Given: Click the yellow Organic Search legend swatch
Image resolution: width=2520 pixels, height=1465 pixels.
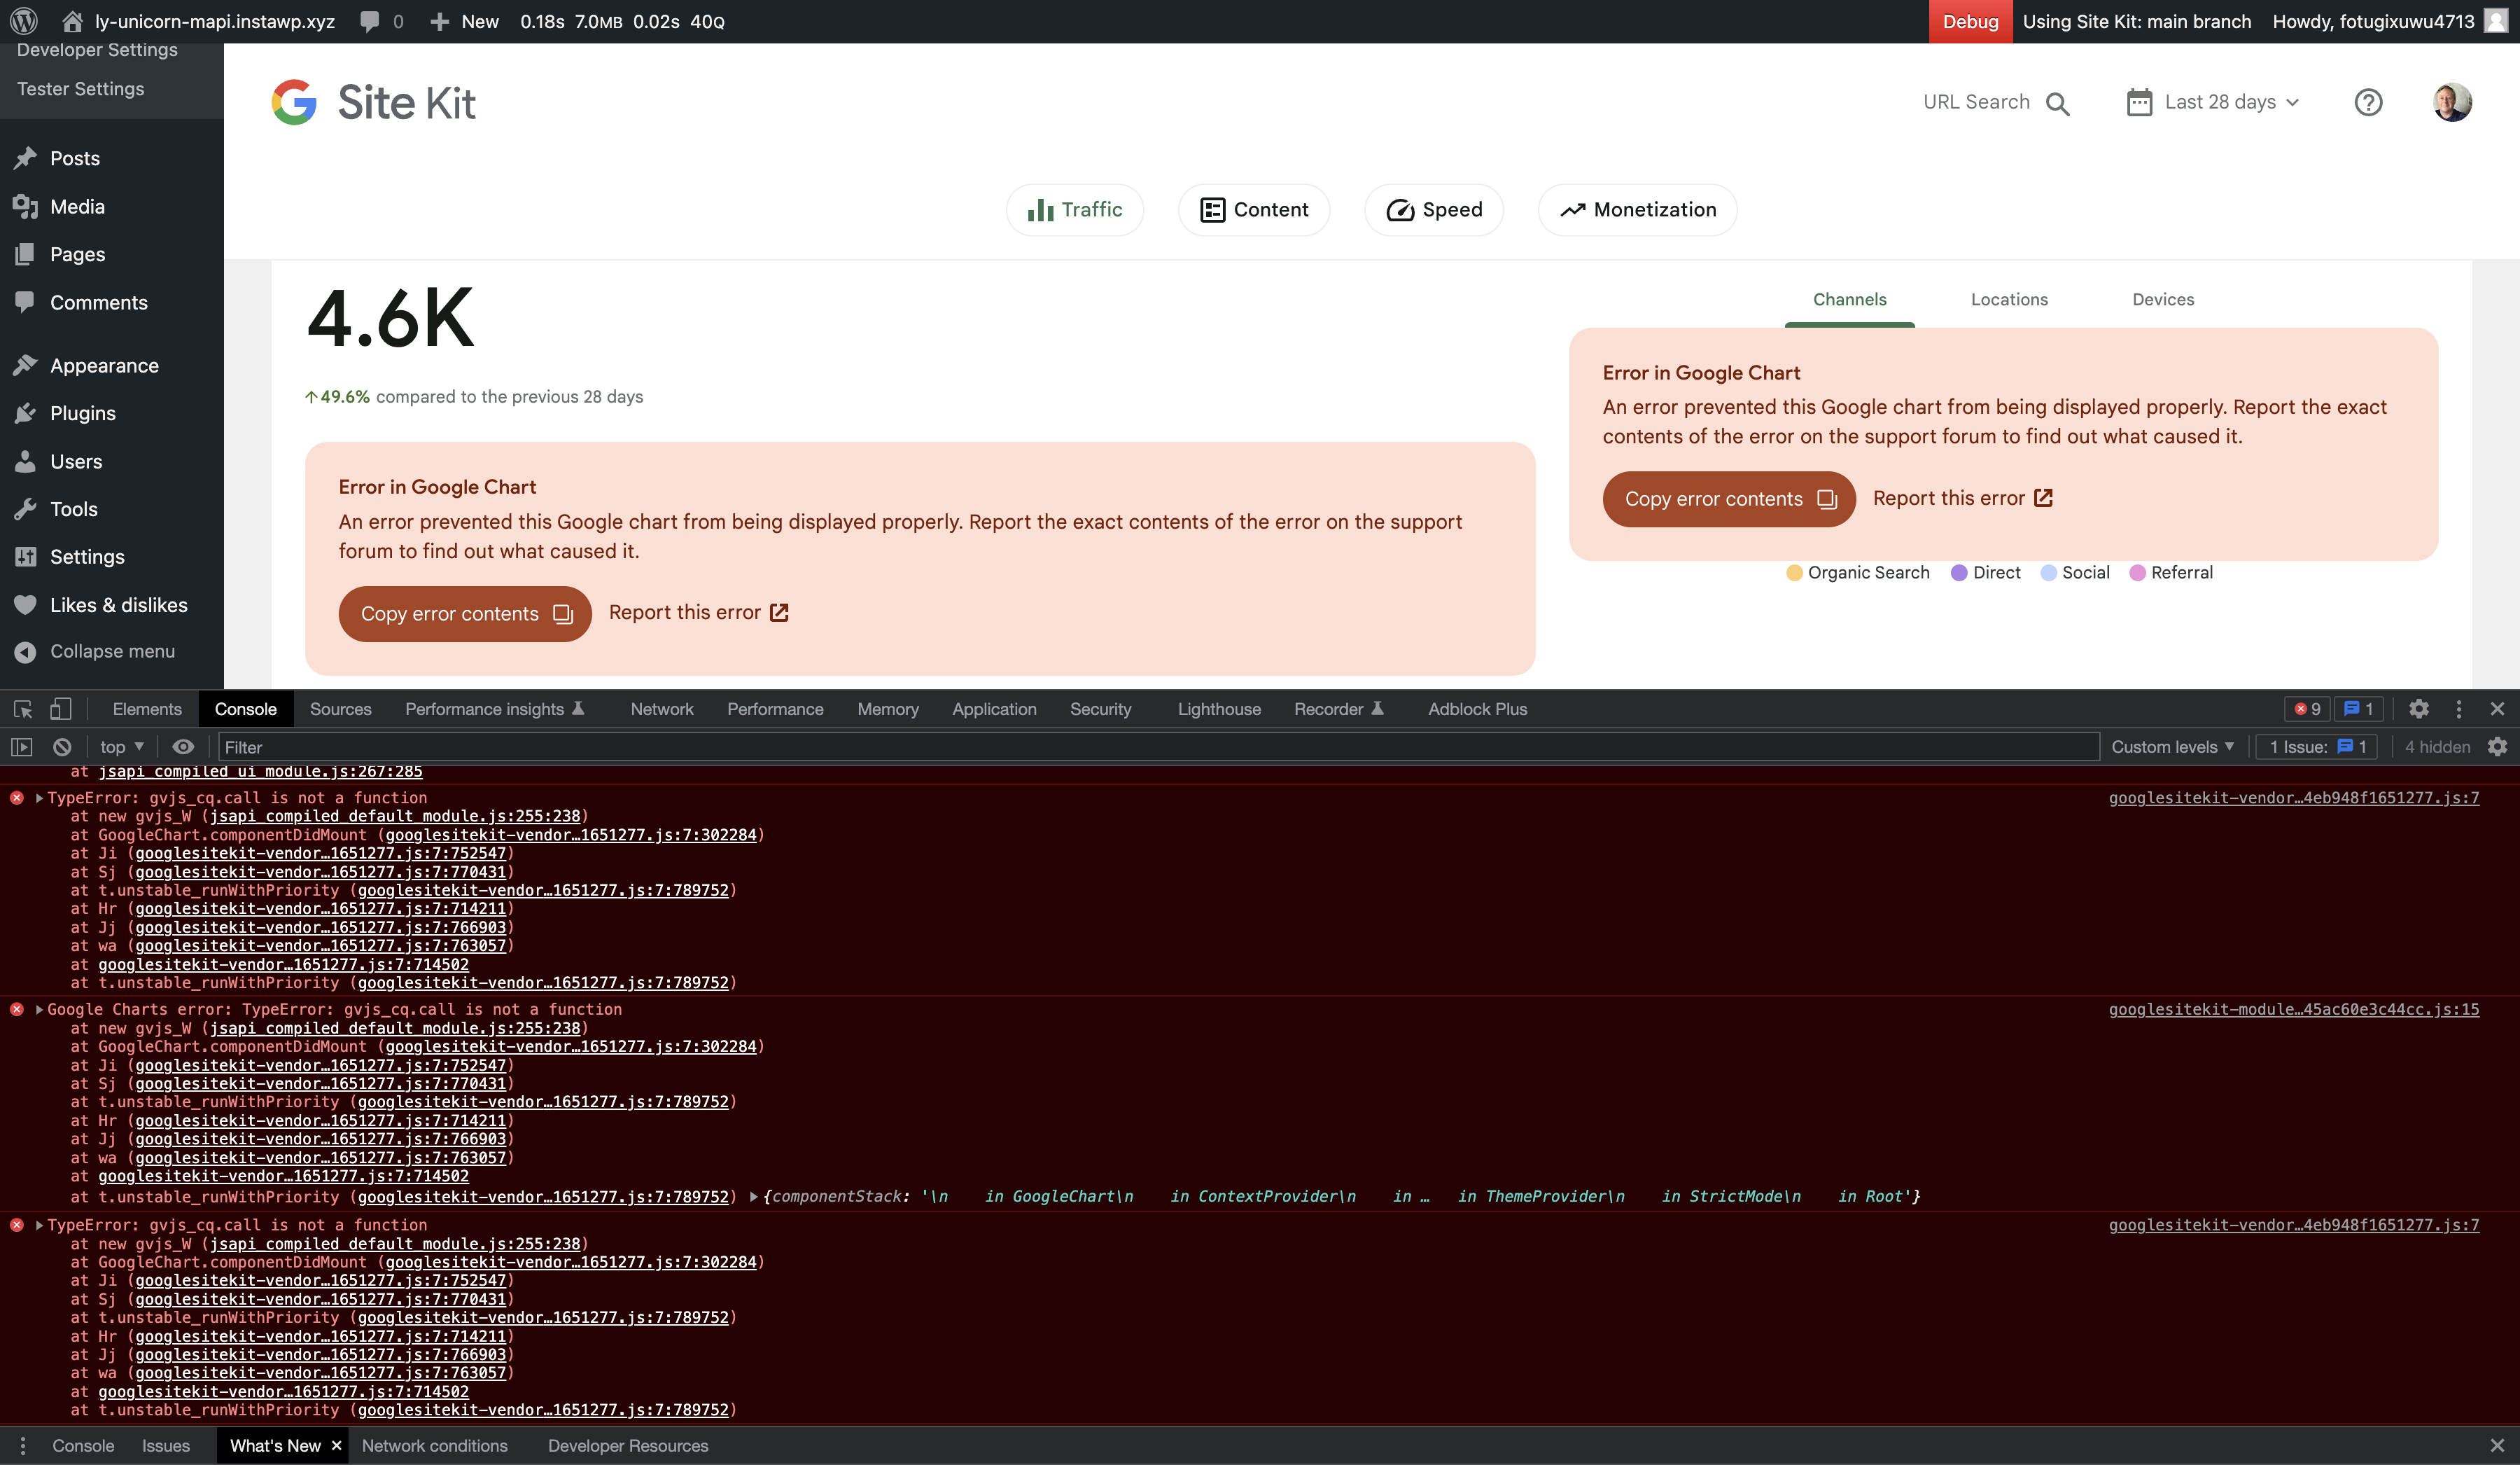Looking at the screenshot, I should pos(1793,572).
